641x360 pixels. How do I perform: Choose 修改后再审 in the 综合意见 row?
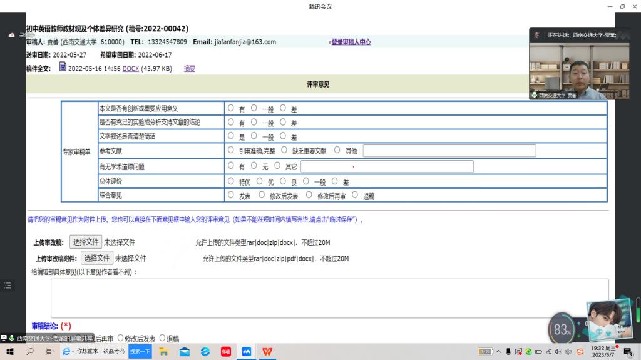point(309,196)
